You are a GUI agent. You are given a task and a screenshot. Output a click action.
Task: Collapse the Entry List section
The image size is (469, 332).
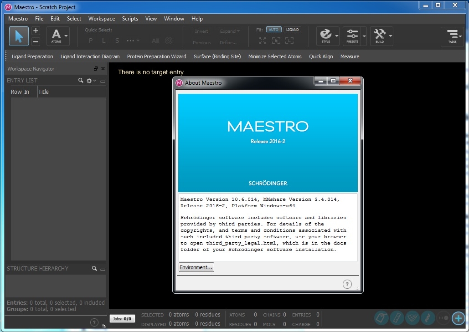tap(103, 81)
